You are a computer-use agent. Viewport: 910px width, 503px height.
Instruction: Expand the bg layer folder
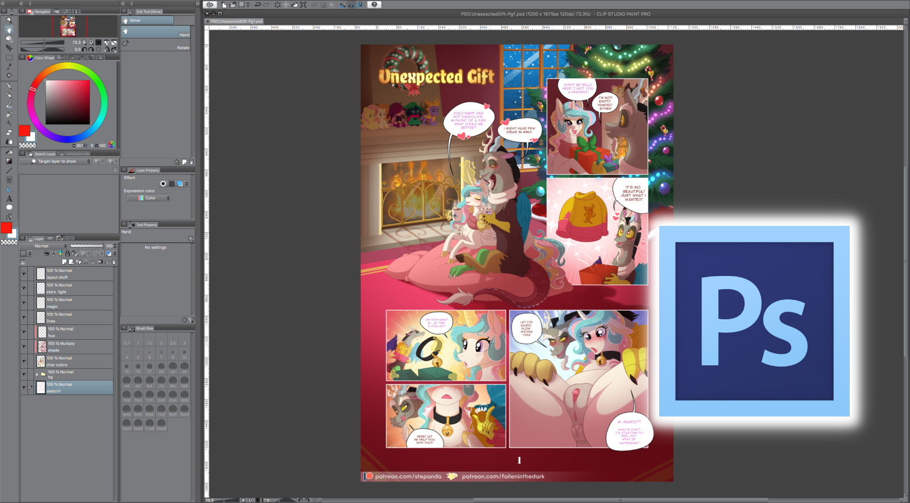point(37,374)
